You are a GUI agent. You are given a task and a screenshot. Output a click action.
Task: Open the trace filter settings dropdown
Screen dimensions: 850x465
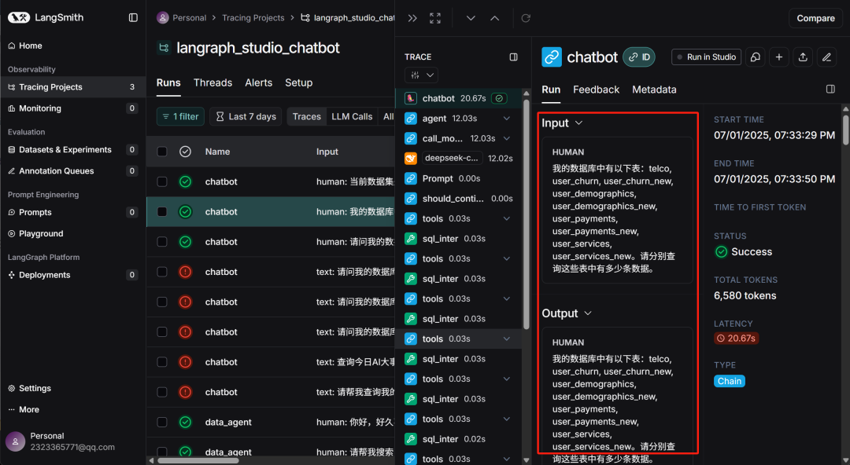421,75
